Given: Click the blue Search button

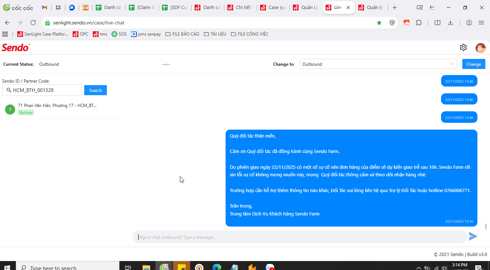Looking at the screenshot, I should click(x=95, y=90).
